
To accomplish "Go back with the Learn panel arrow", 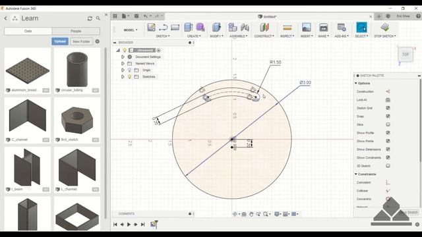I will [x=6, y=18].
